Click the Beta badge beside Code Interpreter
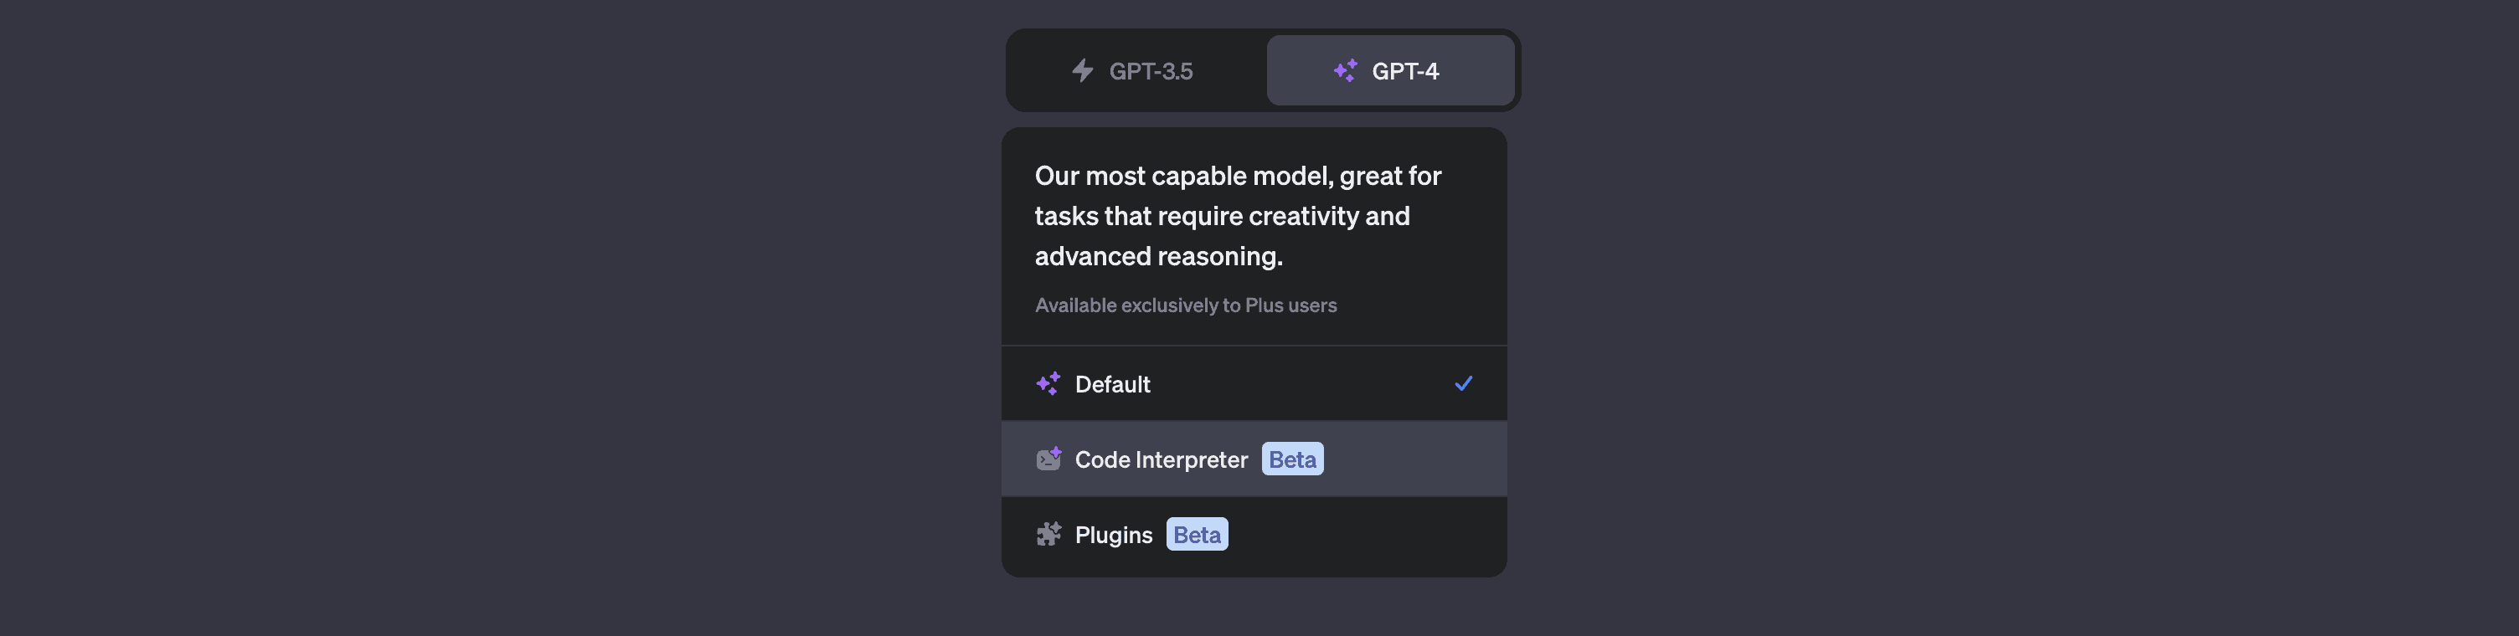 1292,459
